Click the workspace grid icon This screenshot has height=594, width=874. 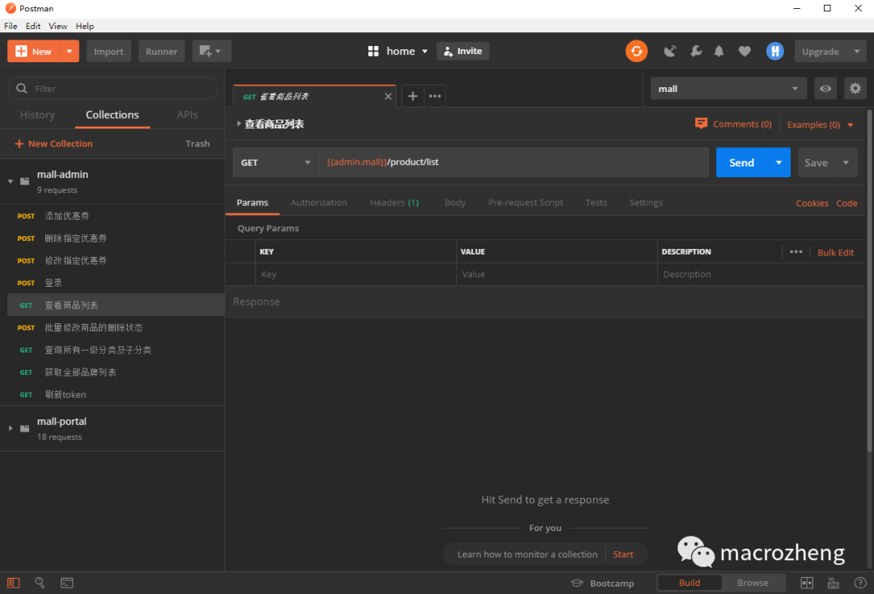pyautogui.click(x=373, y=51)
